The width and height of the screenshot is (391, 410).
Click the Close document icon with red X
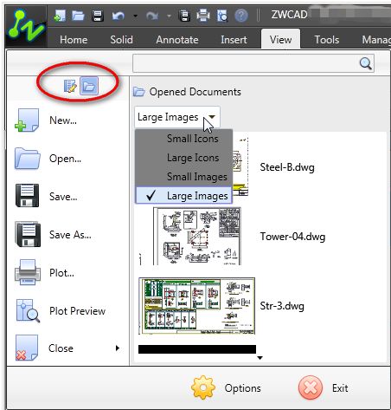(x=27, y=348)
